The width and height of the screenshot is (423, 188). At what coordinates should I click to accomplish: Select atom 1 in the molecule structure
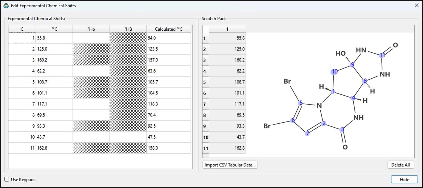tap(333, 91)
